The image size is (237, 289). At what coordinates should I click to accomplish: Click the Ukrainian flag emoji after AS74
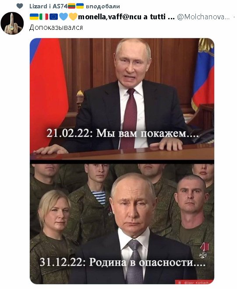(80, 6)
